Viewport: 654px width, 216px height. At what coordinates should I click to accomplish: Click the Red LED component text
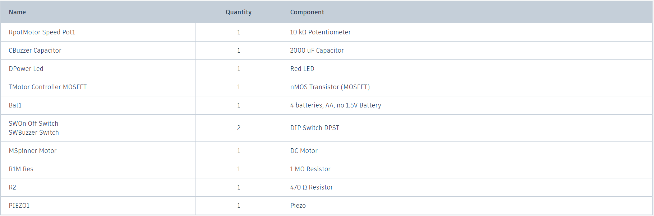pos(302,69)
